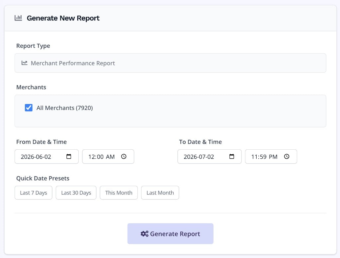Click the All Merchants (7920) label

[65, 108]
